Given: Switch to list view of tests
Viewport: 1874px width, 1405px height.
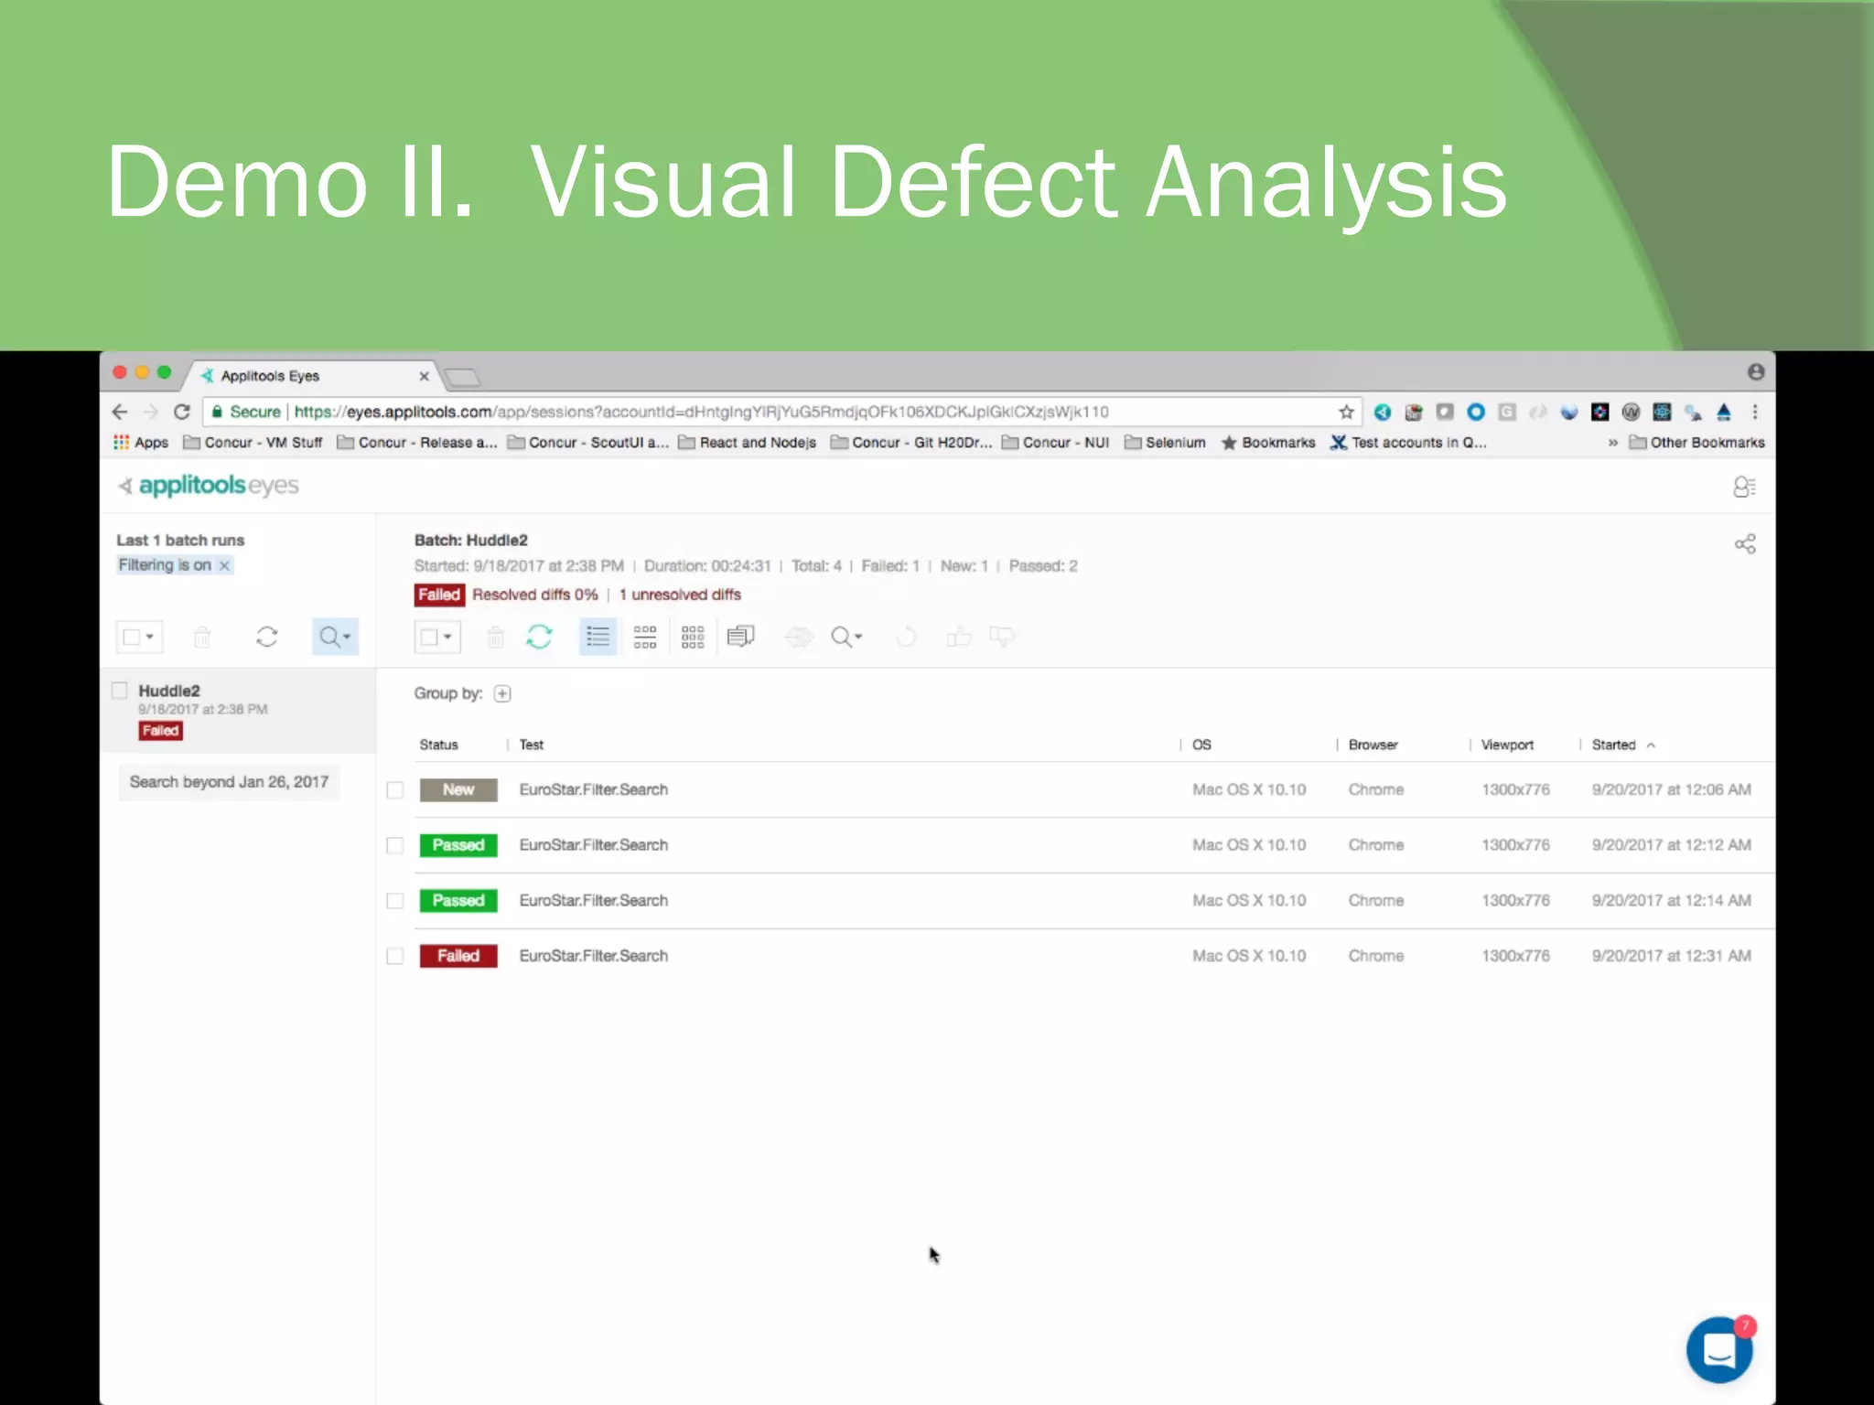Looking at the screenshot, I should [598, 637].
